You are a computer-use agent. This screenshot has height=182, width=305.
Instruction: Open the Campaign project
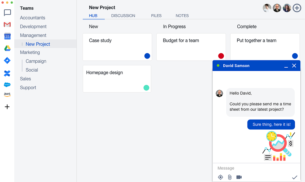pyautogui.click(x=36, y=61)
